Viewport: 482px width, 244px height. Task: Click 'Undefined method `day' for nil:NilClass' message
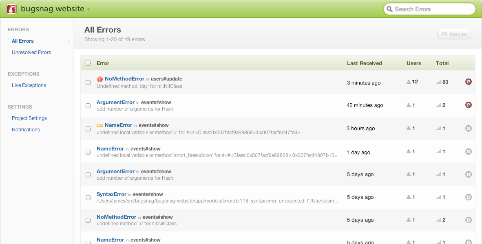139,86
